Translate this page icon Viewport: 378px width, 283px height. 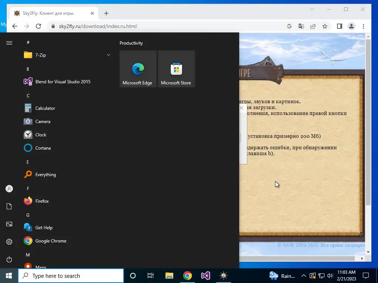click(x=301, y=26)
